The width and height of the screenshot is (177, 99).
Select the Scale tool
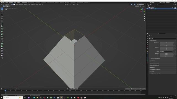(x=2, y=19)
